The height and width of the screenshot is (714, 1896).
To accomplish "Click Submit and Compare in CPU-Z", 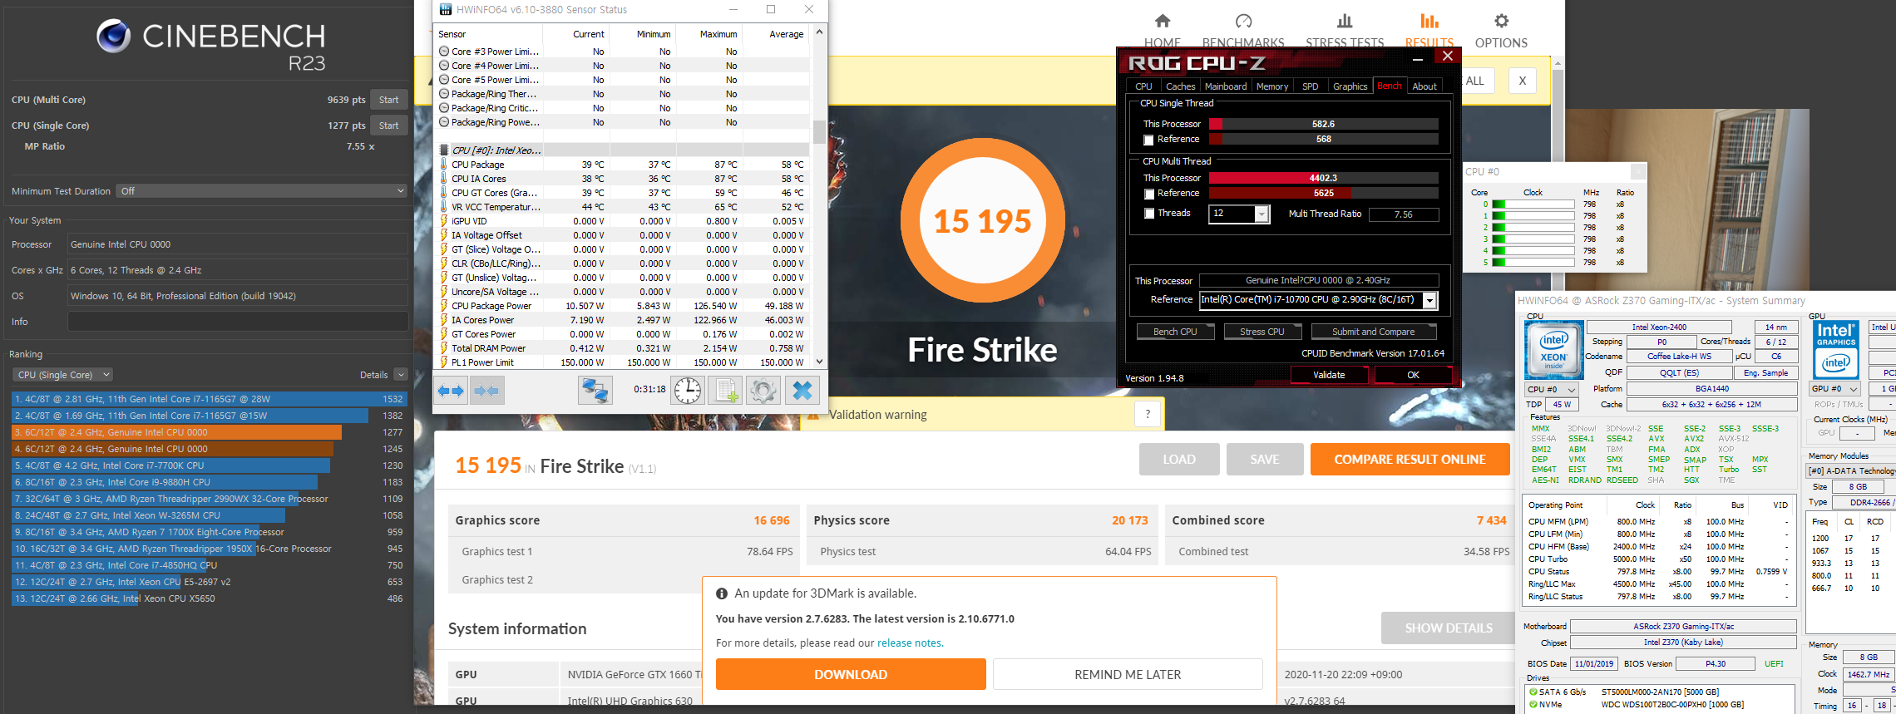I will (1373, 332).
